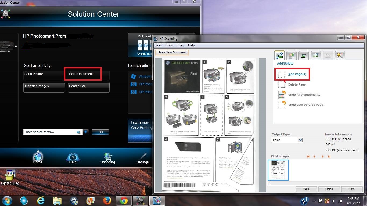
Task: Open Chrome from the taskbar
Action: tap(124, 201)
